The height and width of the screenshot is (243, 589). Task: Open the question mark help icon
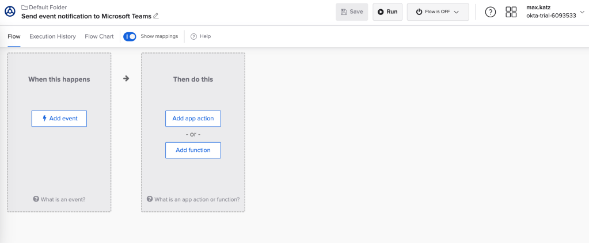491,12
